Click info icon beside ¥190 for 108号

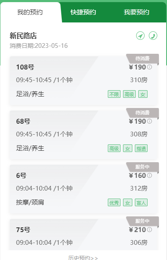(150, 67)
